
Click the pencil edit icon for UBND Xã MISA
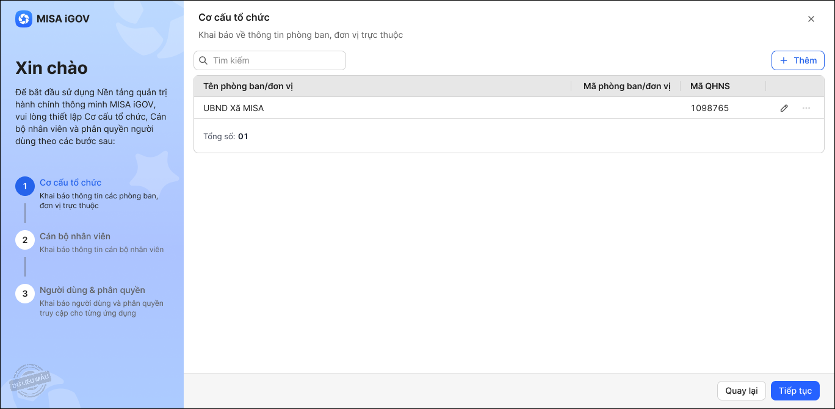784,108
